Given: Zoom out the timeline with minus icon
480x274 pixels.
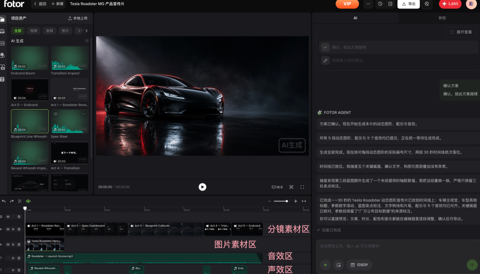Looking at the screenshot, I should [x=269, y=201].
